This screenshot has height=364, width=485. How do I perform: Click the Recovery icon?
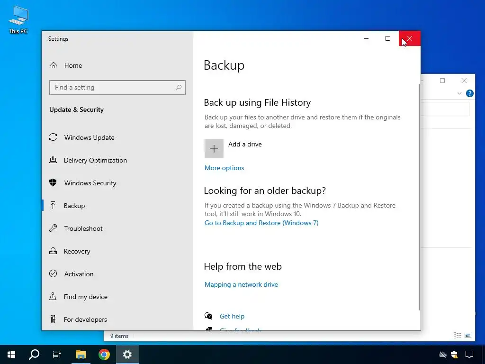53,251
